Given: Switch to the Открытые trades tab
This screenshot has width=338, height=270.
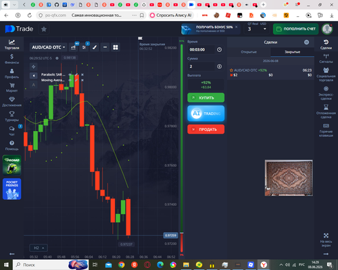Looking at the screenshot, I should coord(249,52).
